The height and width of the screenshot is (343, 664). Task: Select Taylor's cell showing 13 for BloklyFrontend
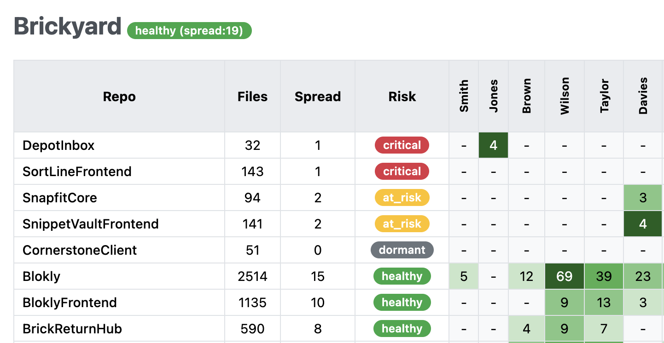[604, 303]
